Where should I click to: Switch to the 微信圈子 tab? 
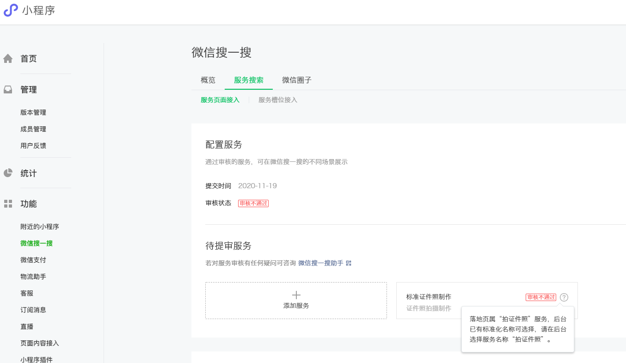coord(297,80)
